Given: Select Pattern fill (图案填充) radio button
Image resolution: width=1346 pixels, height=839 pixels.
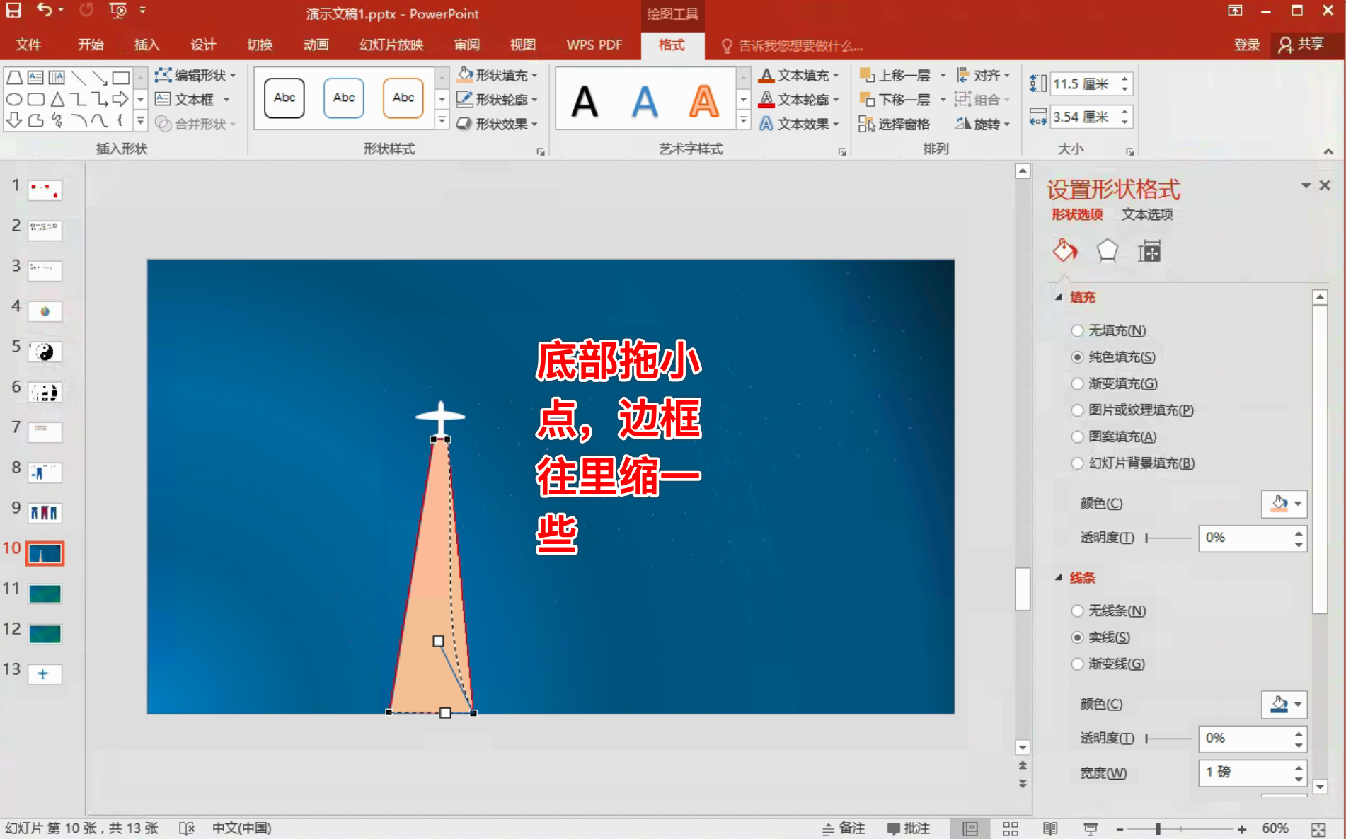Looking at the screenshot, I should point(1077,436).
